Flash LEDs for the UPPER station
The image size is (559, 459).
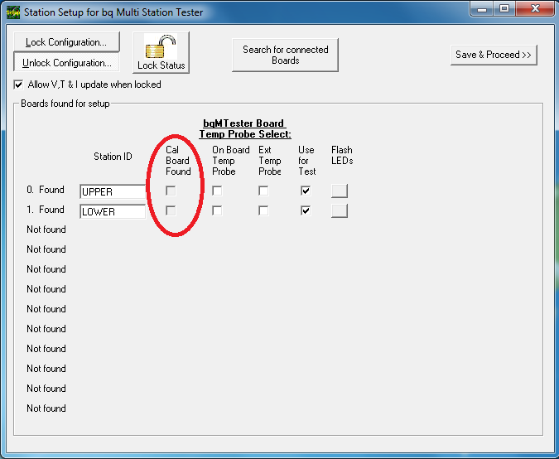340,191
